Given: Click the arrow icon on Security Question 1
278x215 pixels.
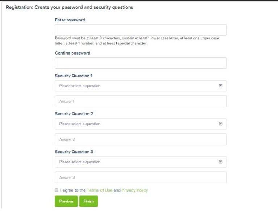Looking at the screenshot, I should 220,86.
